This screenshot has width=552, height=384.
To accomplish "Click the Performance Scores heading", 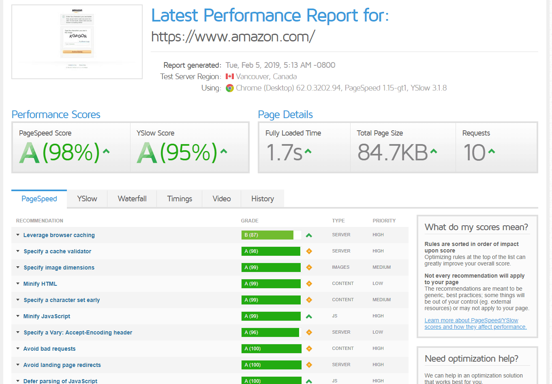I will (56, 114).
